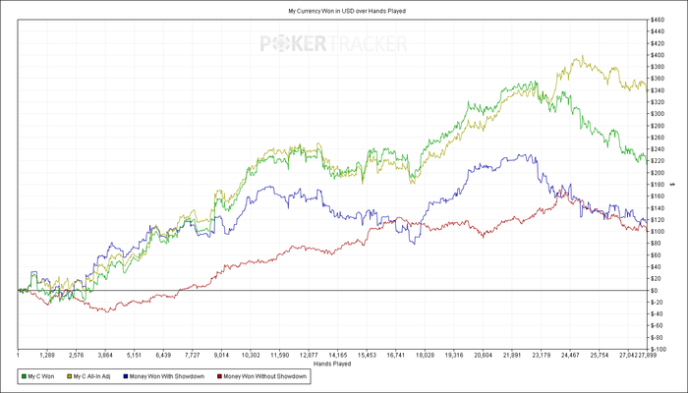This screenshot has height=393, width=688.
Task: Click y-axis label $60
Action: pos(656,255)
